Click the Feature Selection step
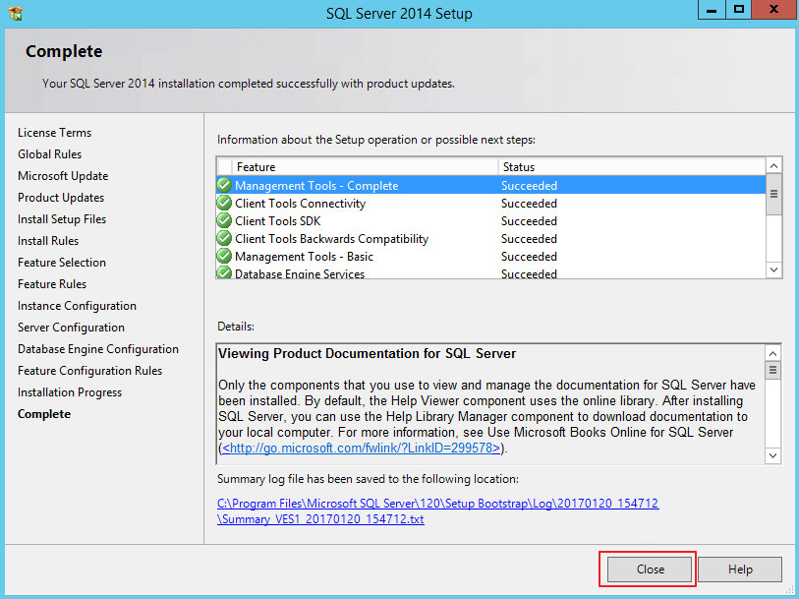Image resolution: width=799 pixels, height=599 pixels. pyautogui.click(x=62, y=262)
